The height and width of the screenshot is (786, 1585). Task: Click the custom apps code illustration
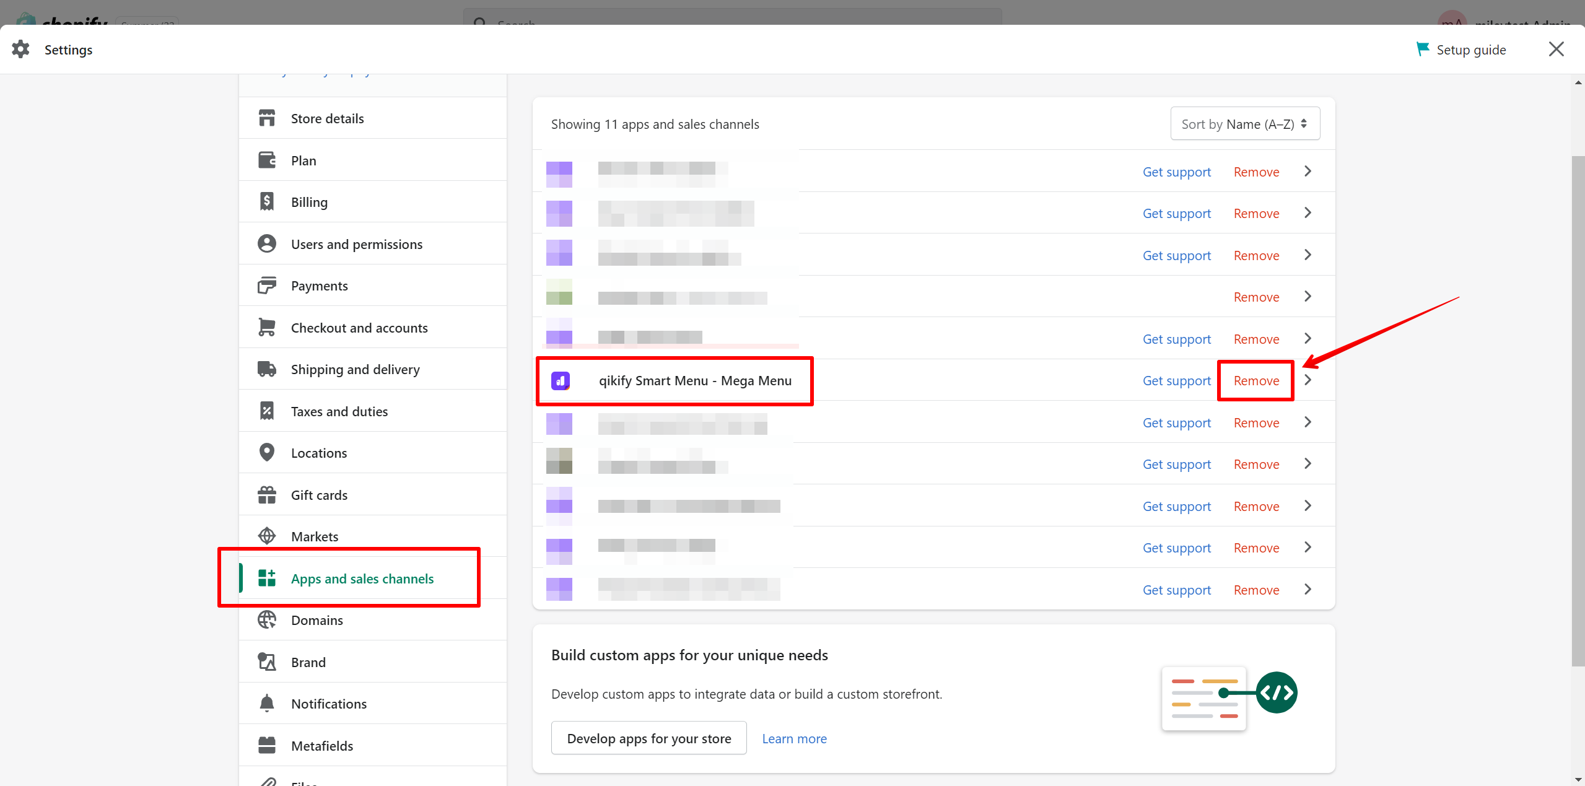point(1229,698)
